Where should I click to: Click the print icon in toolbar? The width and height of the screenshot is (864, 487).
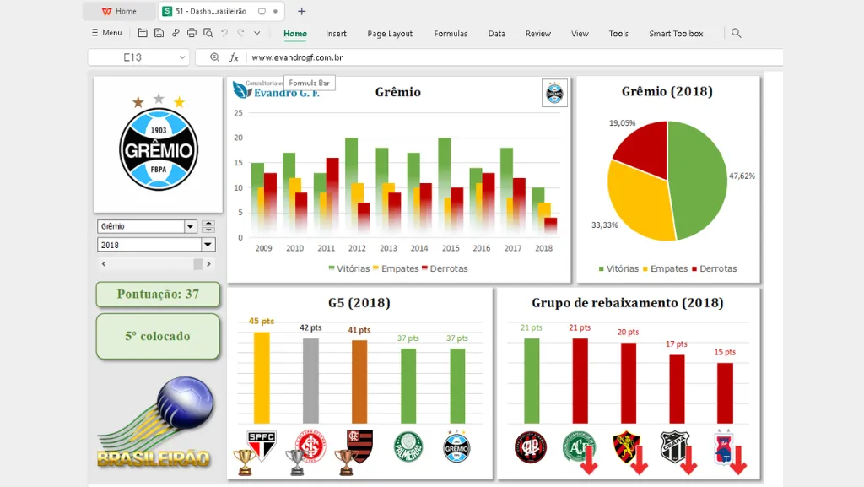[x=192, y=33]
